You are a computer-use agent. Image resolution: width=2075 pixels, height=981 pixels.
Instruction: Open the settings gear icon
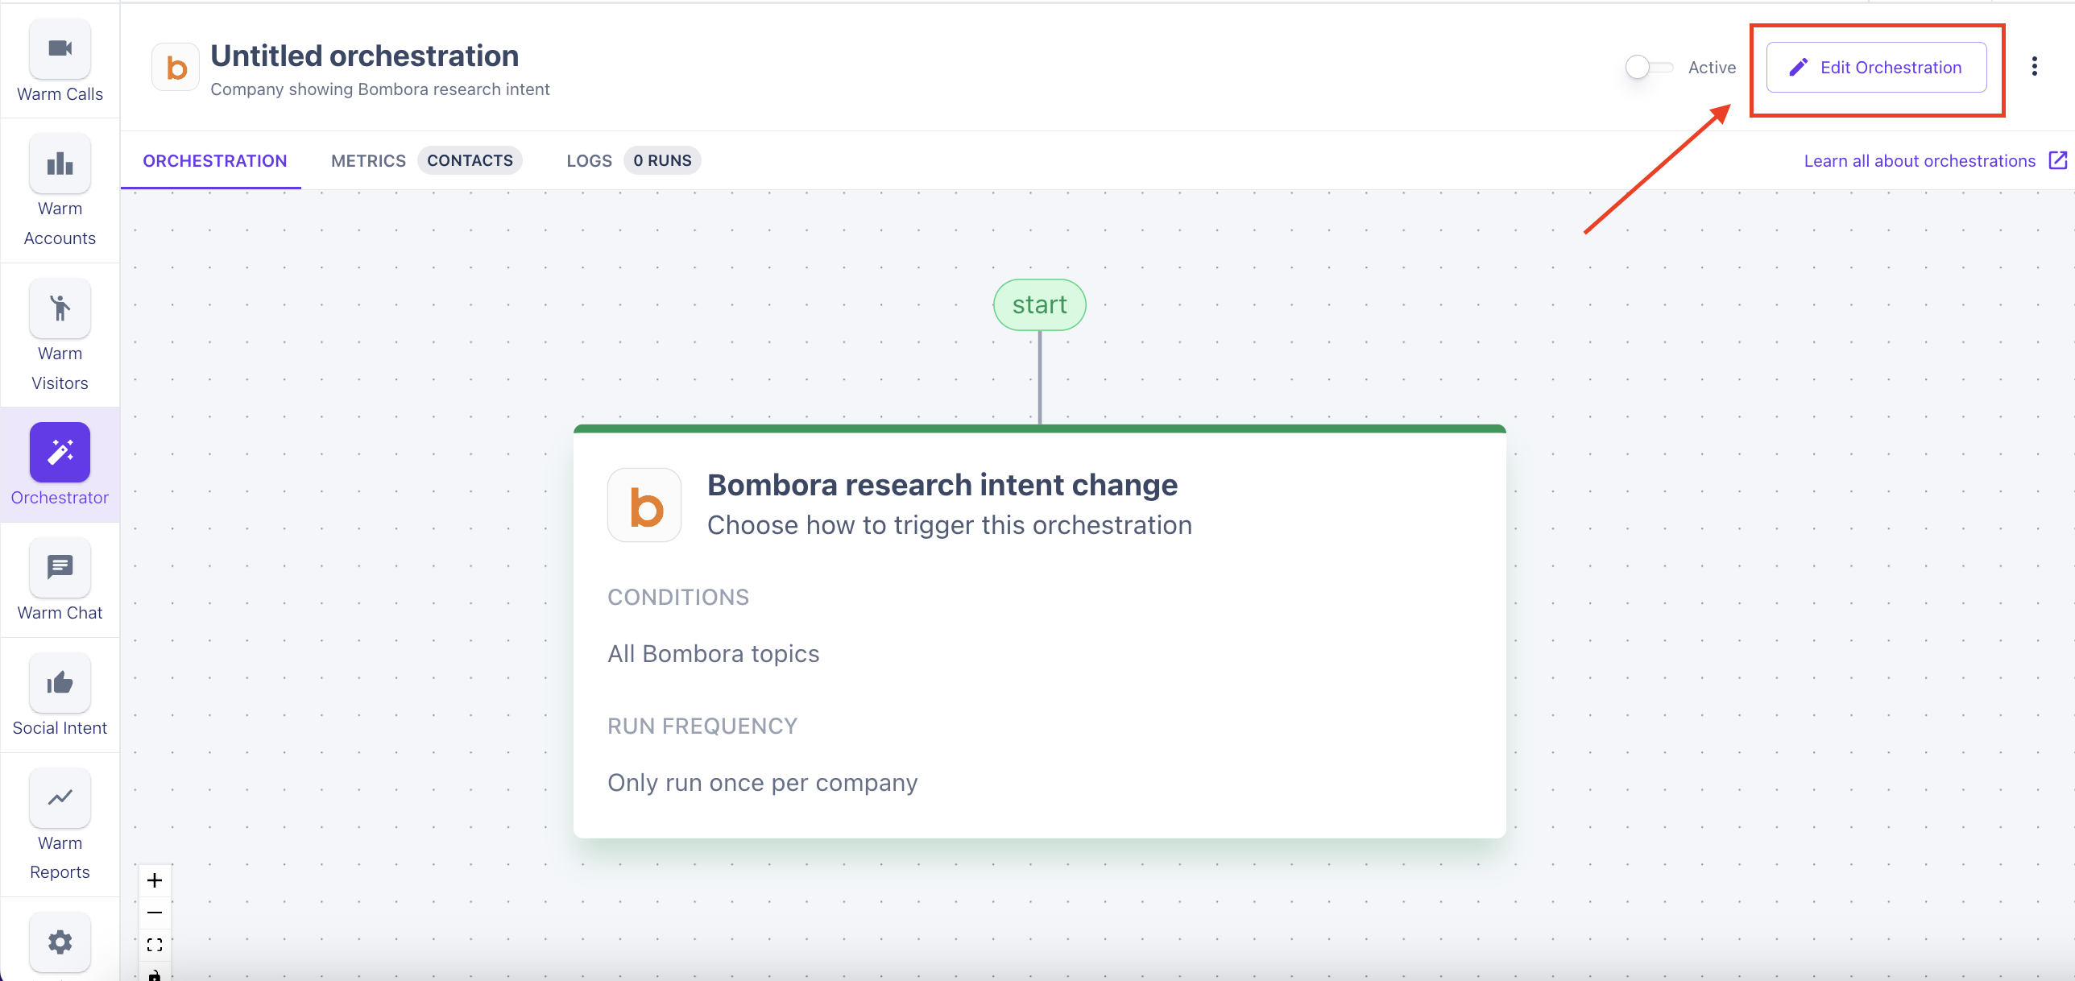(x=60, y=942)
